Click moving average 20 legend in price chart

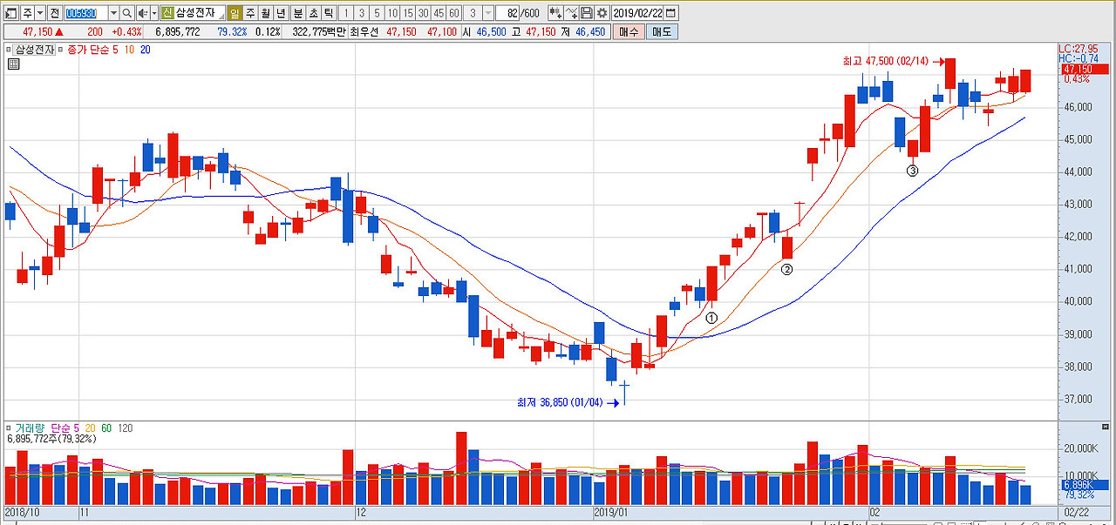click(146, 50)
